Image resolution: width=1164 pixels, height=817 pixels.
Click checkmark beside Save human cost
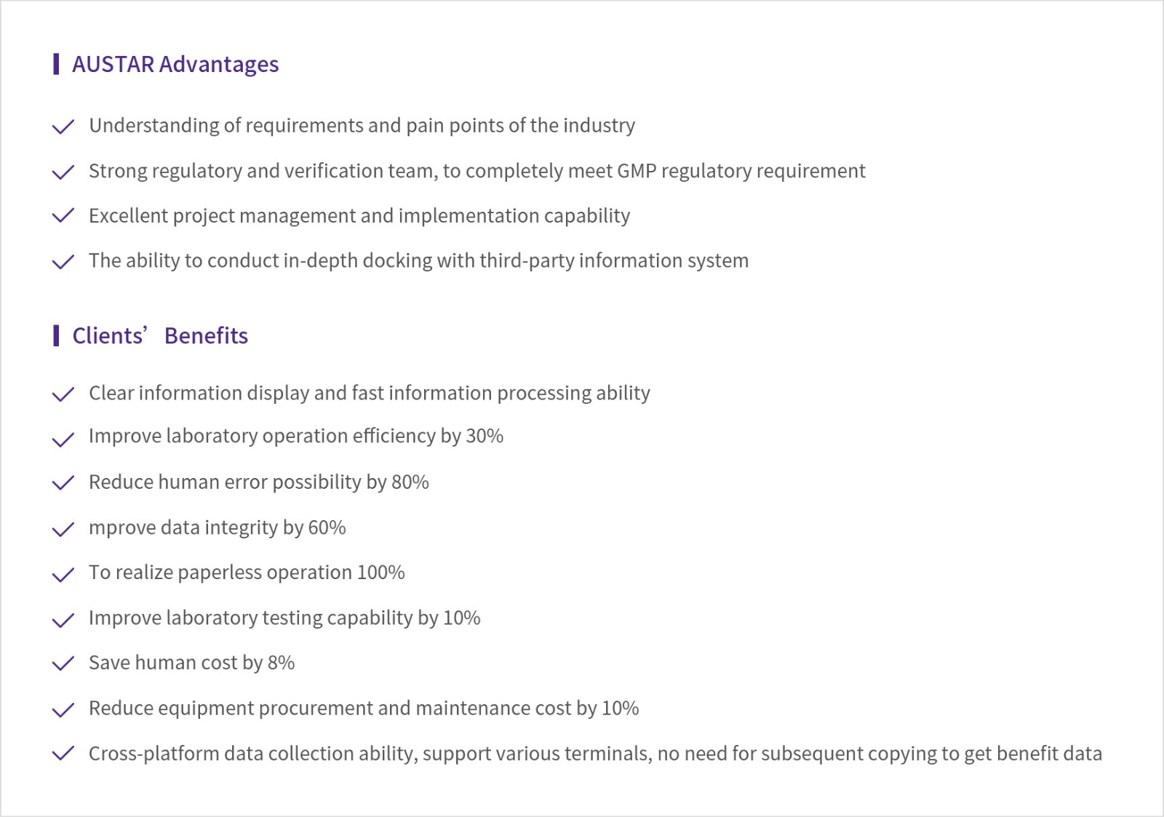[x=63, y=663]
